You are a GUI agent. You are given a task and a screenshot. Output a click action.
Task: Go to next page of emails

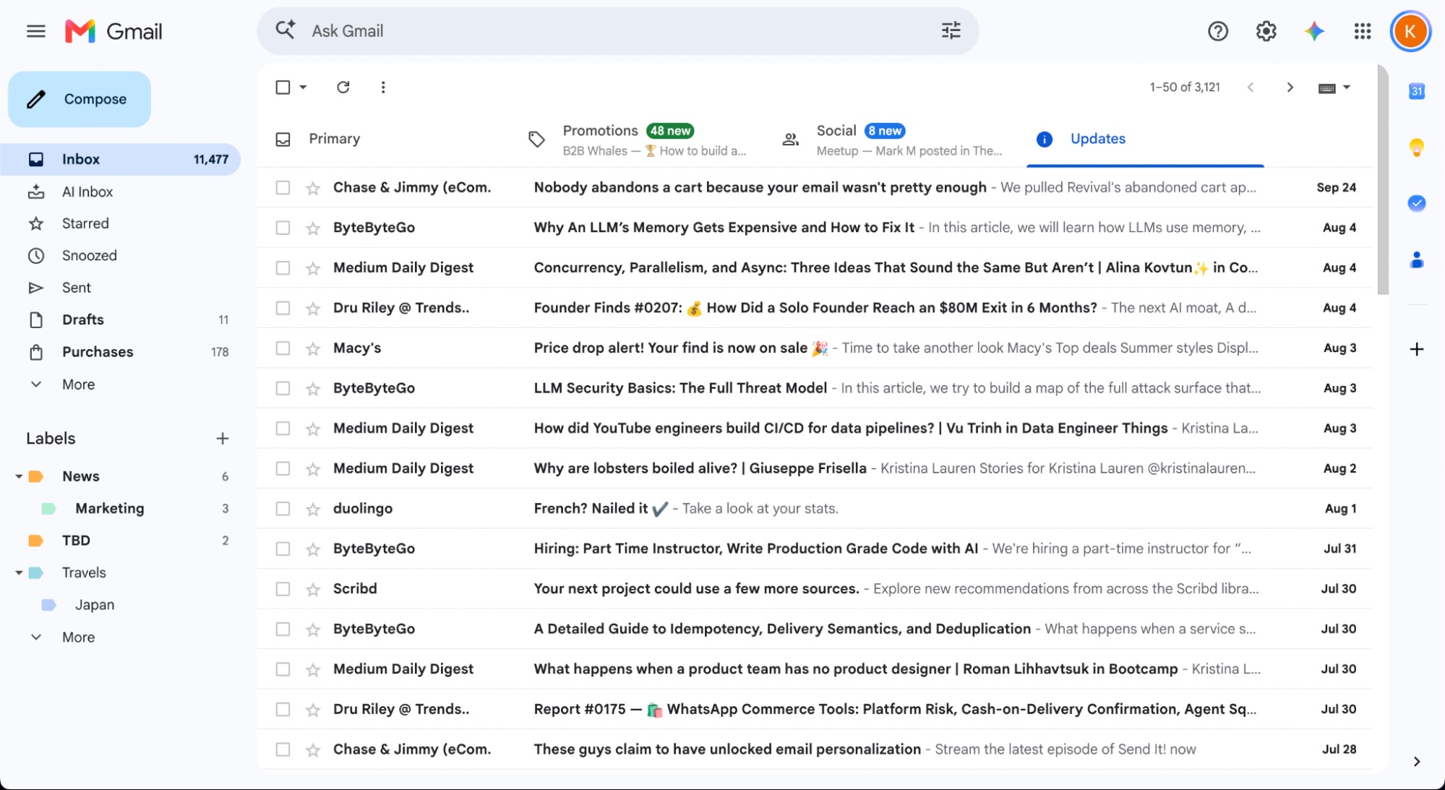[1290, 87]
